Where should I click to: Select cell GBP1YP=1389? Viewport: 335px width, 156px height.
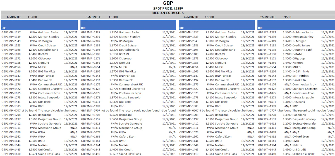pyautogui.click(x=267, y=106)
